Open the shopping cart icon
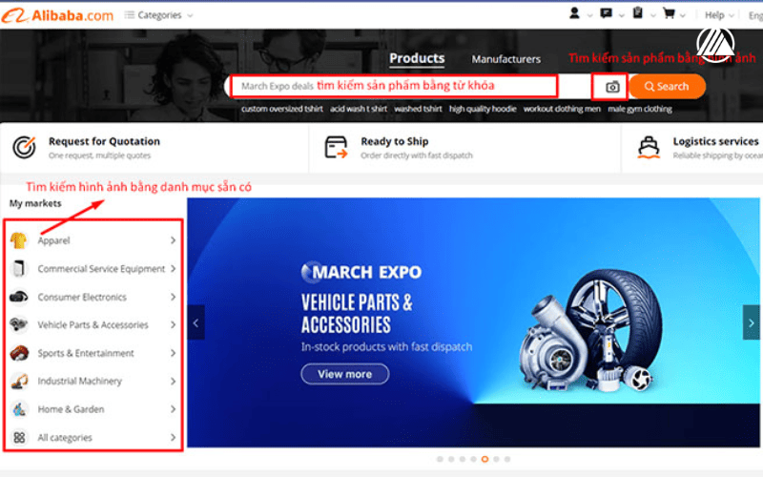 coord(670,13)
